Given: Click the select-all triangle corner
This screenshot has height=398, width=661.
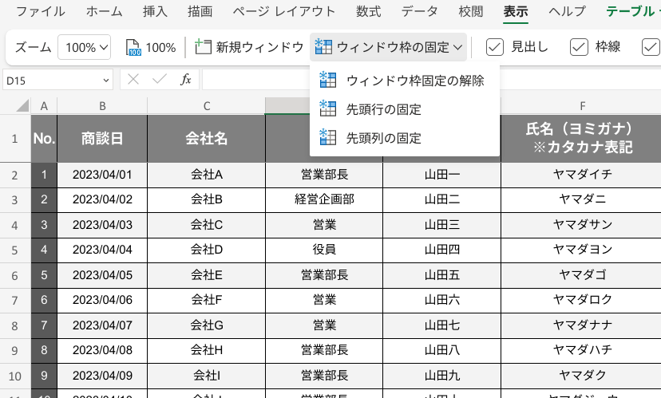Looking at the screenshot, I should (22, 105).
